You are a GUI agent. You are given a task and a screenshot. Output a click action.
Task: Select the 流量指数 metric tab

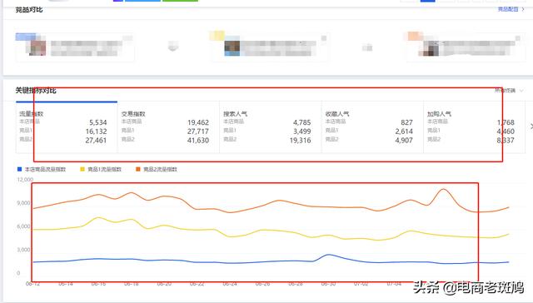pyautogui.click(x=67, y=127)
